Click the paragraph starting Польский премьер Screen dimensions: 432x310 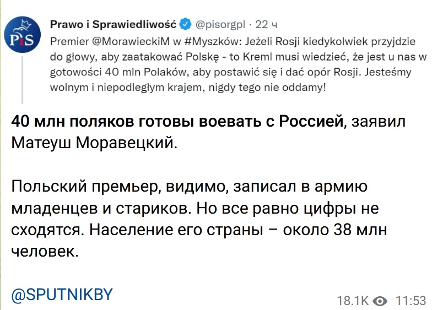(x=199, y=219)
